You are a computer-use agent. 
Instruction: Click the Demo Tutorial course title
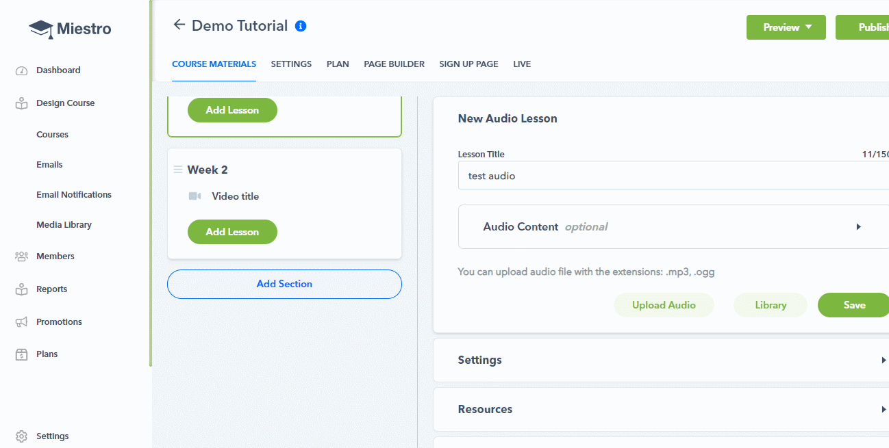coord(240,26)
